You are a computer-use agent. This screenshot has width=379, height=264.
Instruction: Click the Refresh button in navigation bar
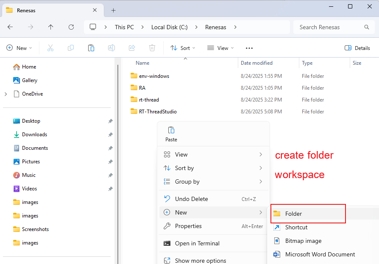[71, 27]
